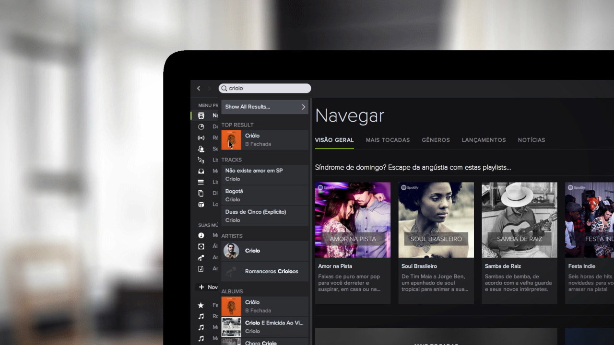Click the Romanceros Crioloos microphone placeholder
The width and height of the screenshot is (614, 345).
click(x=231, y=271)
